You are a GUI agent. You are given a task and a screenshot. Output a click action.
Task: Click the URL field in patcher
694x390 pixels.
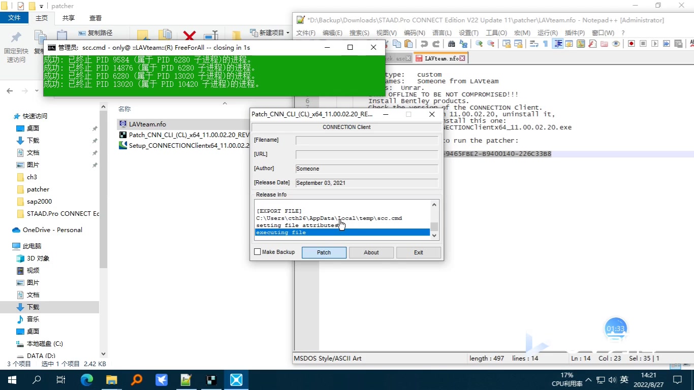click(x=367, y=154)
